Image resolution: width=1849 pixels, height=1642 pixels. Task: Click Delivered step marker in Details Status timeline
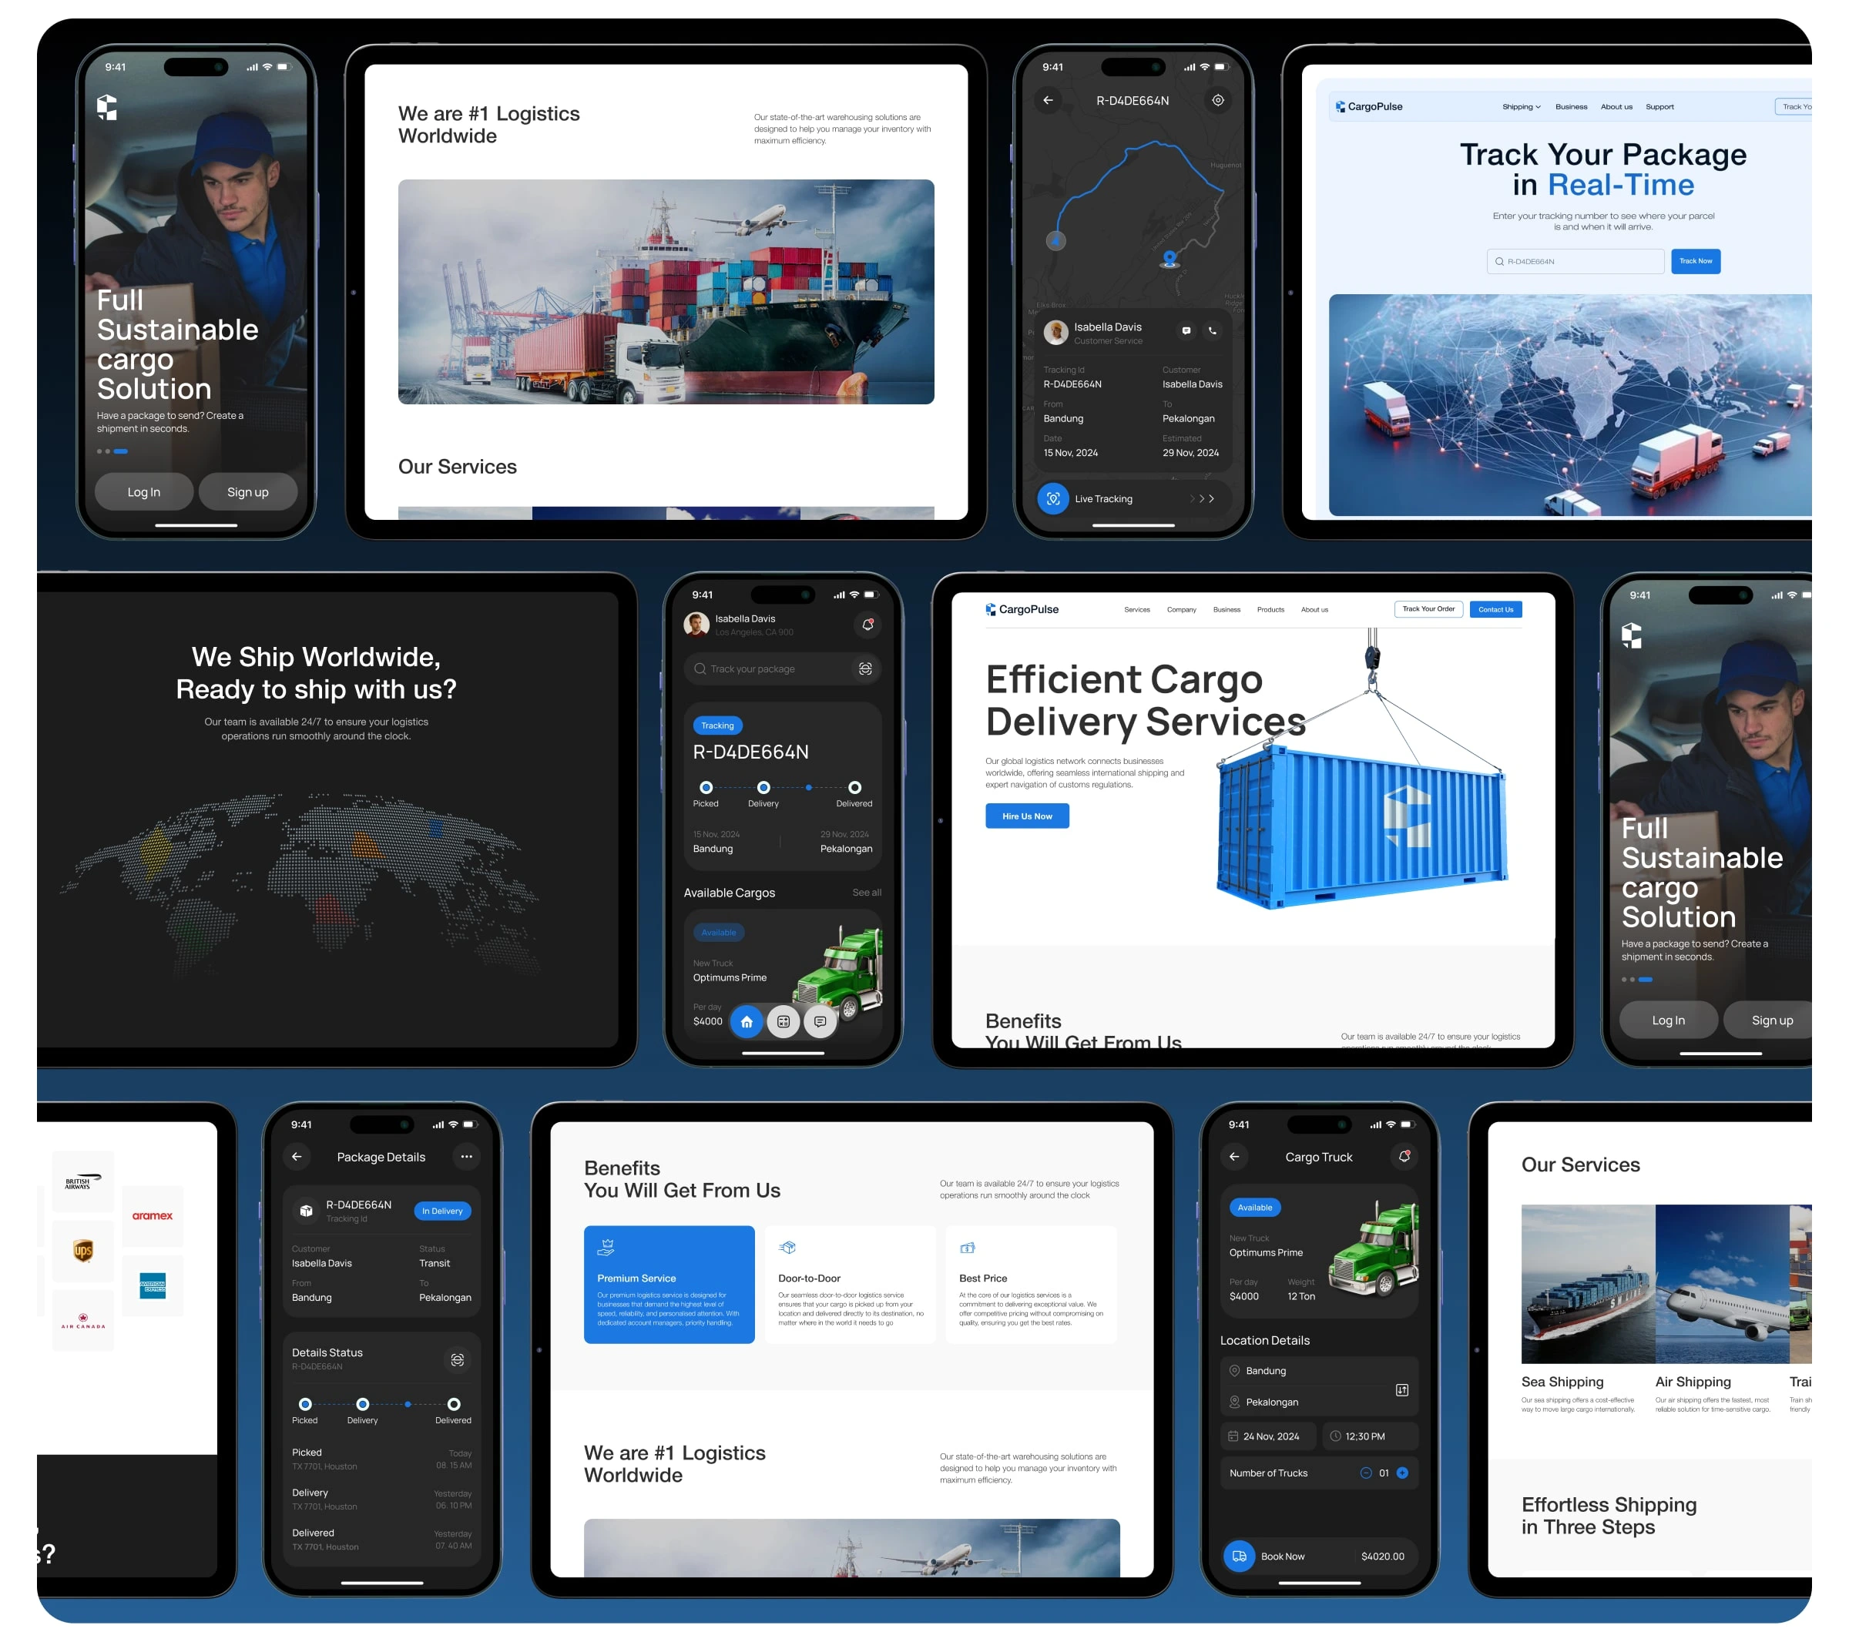(x=454, y=1404)
